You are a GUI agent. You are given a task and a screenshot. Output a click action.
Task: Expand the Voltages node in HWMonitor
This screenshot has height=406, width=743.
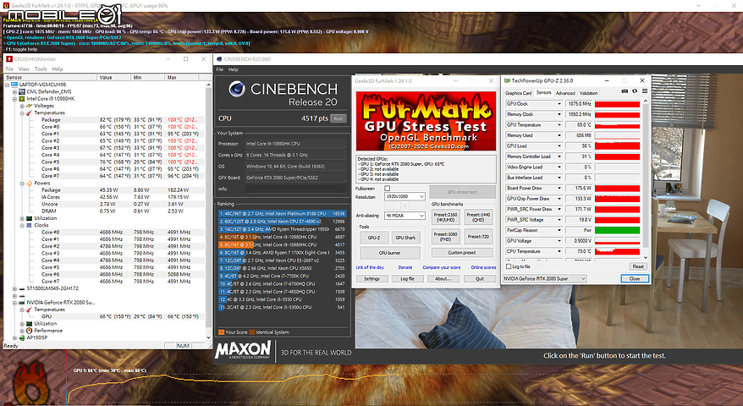pos(22,106)
